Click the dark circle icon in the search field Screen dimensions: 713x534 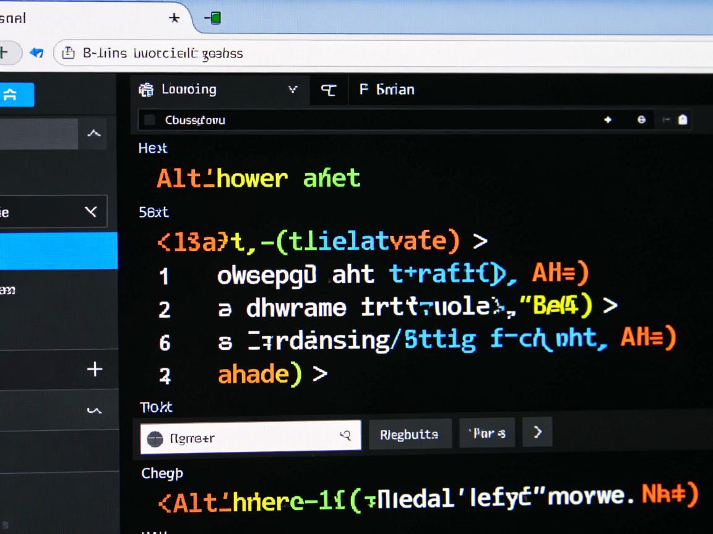point(155,439)
